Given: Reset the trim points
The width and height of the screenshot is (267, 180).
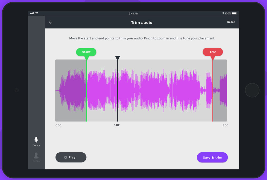Looking at the screenshot, I should [231, 22].
